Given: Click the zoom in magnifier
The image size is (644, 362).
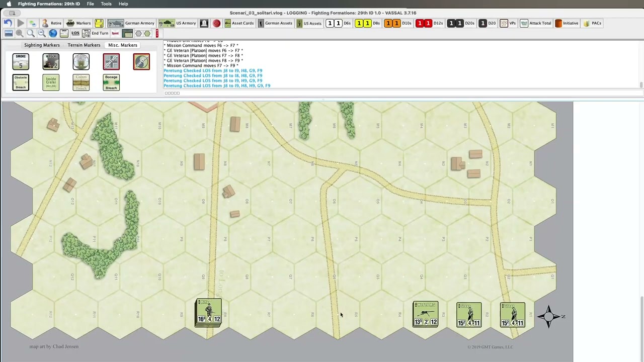Looking at the screenshot, I should [20, 33].
